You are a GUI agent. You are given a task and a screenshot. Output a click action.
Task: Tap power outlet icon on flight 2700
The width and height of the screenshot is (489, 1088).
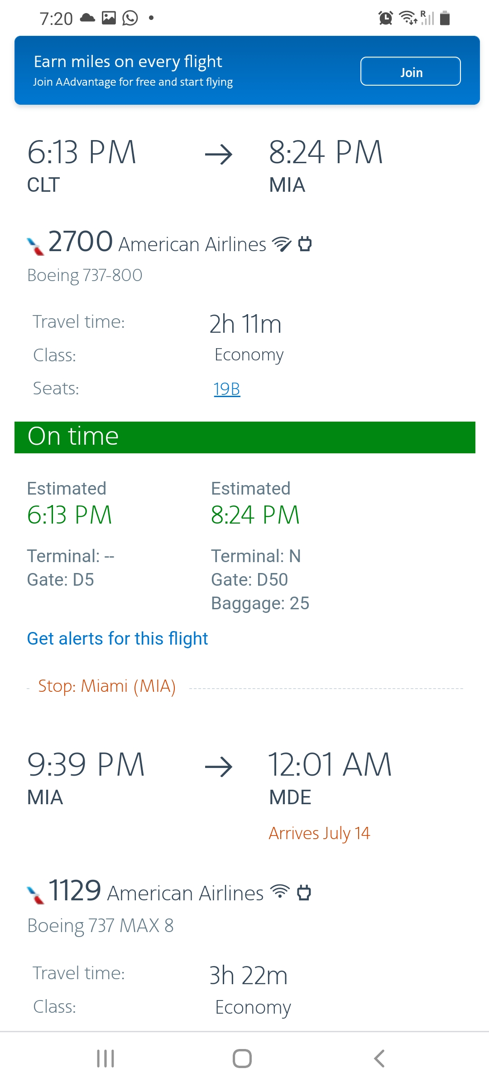click(305, 244)
